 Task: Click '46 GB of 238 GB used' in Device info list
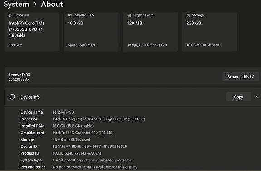[x=71, y=140]
